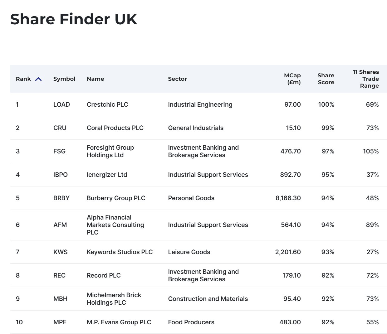Click the 95% share score value
387x334 pixels.
(328, 175)
